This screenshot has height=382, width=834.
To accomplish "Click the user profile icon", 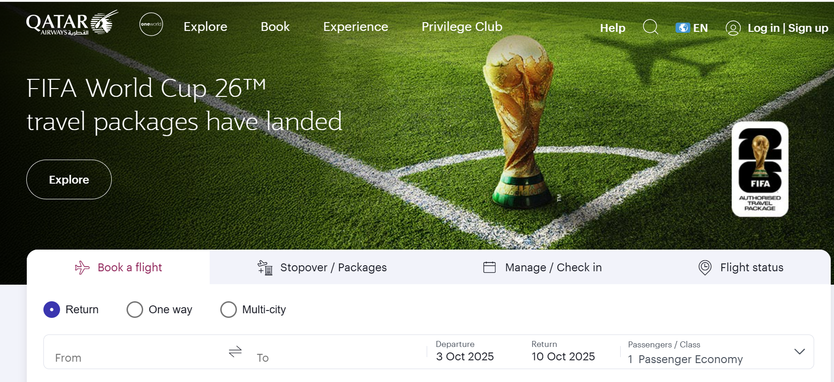I will [x=733, y=28].
